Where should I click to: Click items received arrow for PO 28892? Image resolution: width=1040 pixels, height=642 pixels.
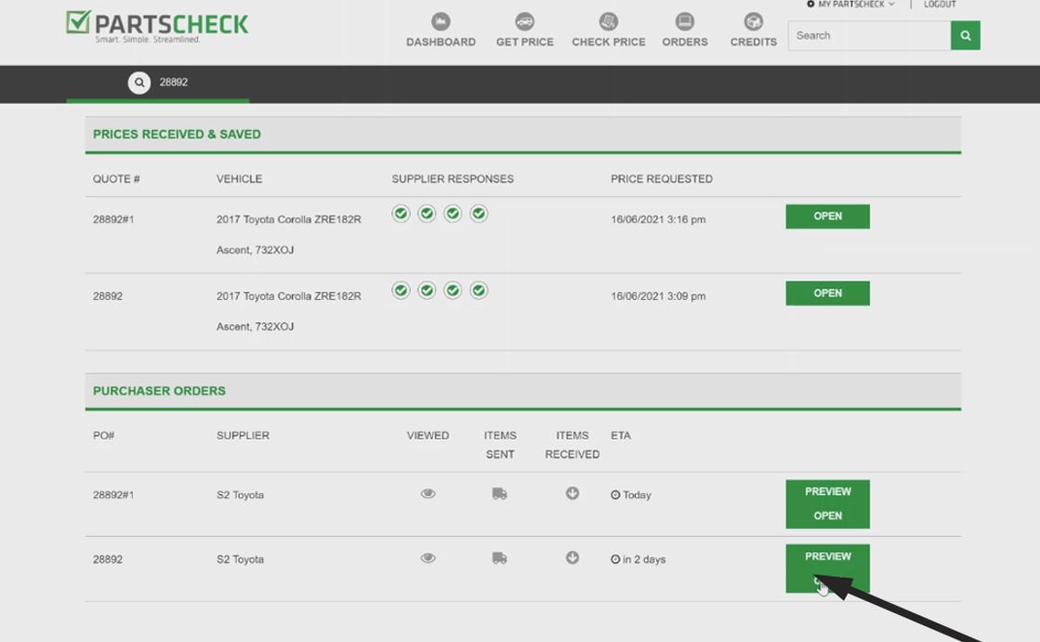click(x=573, y=558)
